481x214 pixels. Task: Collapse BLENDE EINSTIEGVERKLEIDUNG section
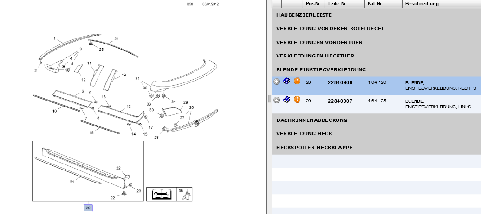(x=321, y=70)
